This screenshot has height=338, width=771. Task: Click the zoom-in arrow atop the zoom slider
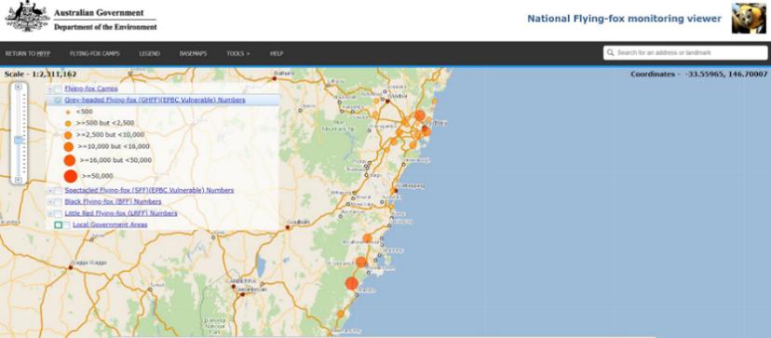click(19, 87)
